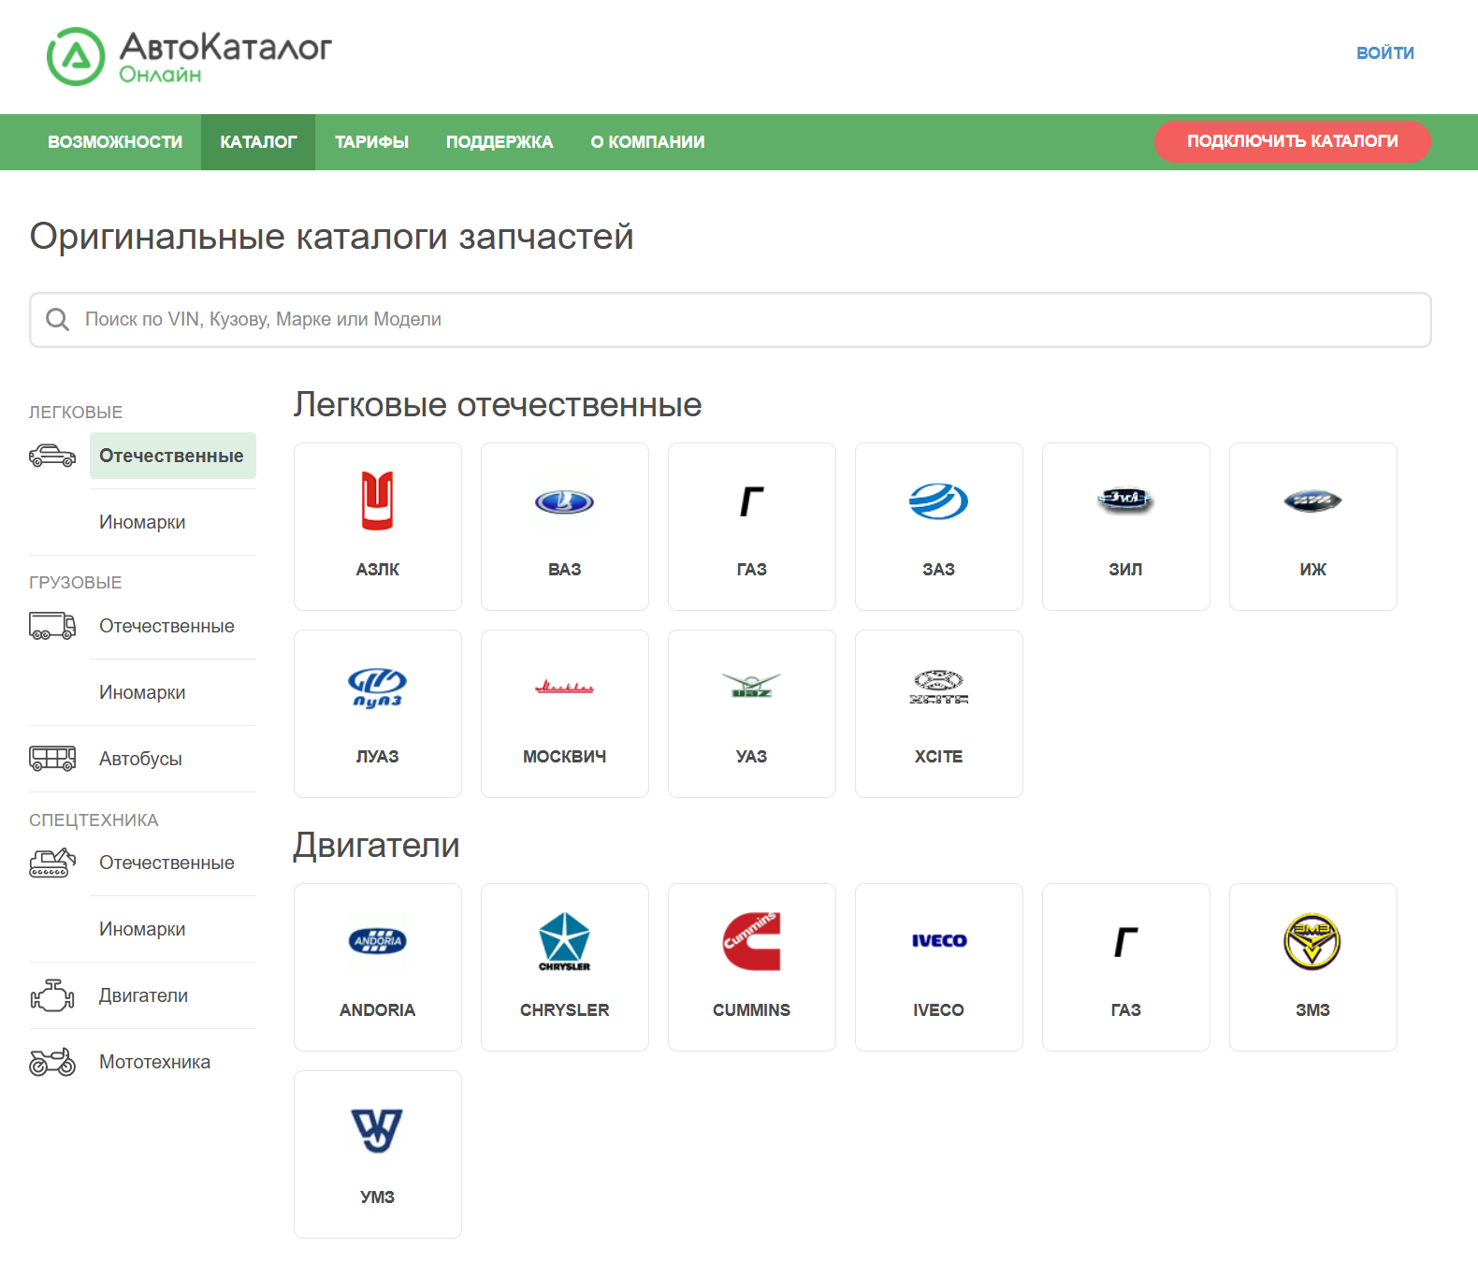Click the CHRYSLER engine name label

565,1010
